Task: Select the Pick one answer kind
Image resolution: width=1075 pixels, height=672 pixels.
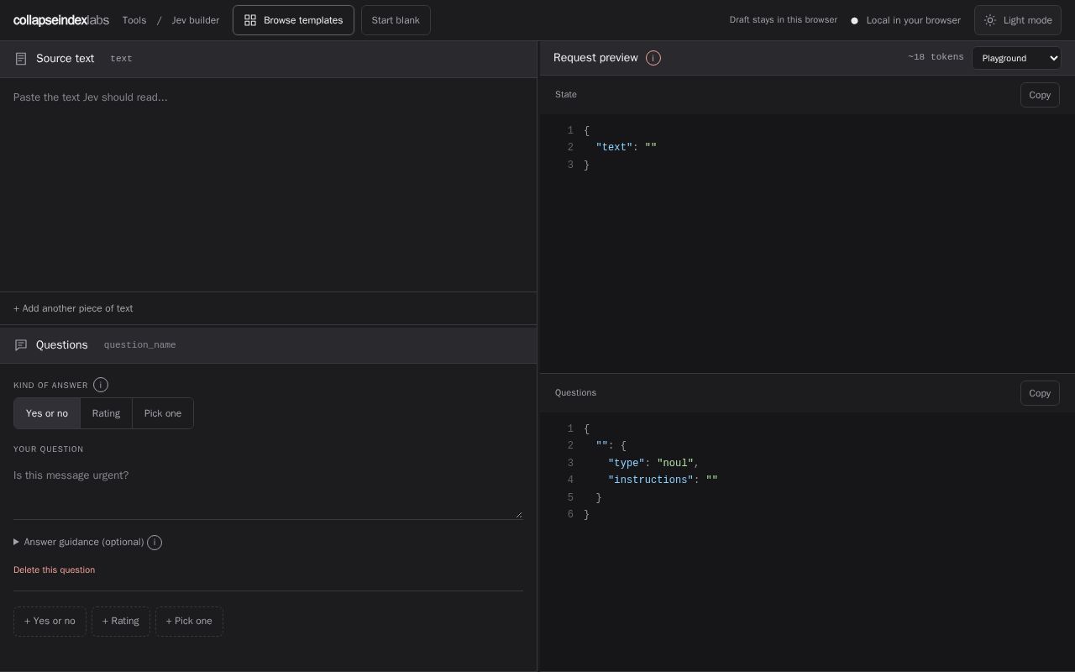Action: (x=163, y=413)
